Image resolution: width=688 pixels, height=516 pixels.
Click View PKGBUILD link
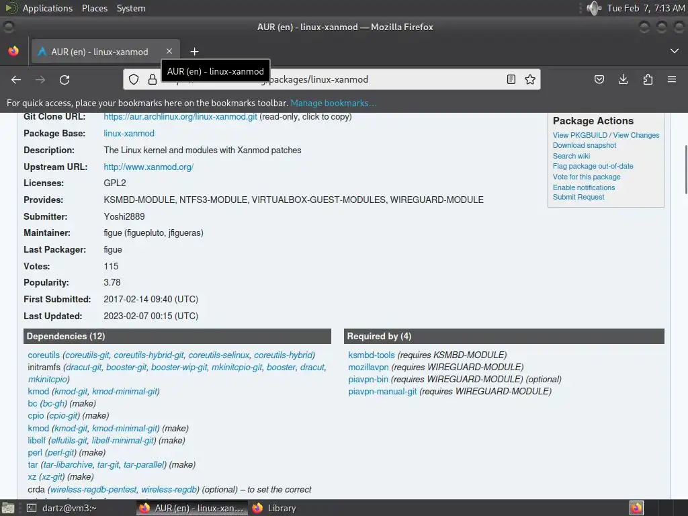(x=580, y=135)
